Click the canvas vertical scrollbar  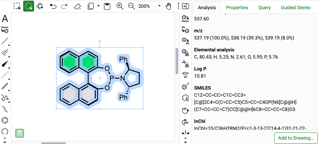coord(177,61)
